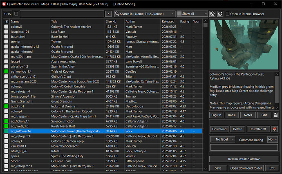This screenshot has width=282, height=174.
Task: Click the Delete button
Action: (237, 129)
